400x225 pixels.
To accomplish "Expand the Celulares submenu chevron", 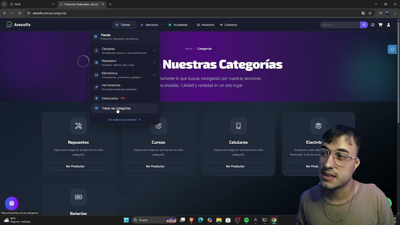I will [154, 51].
